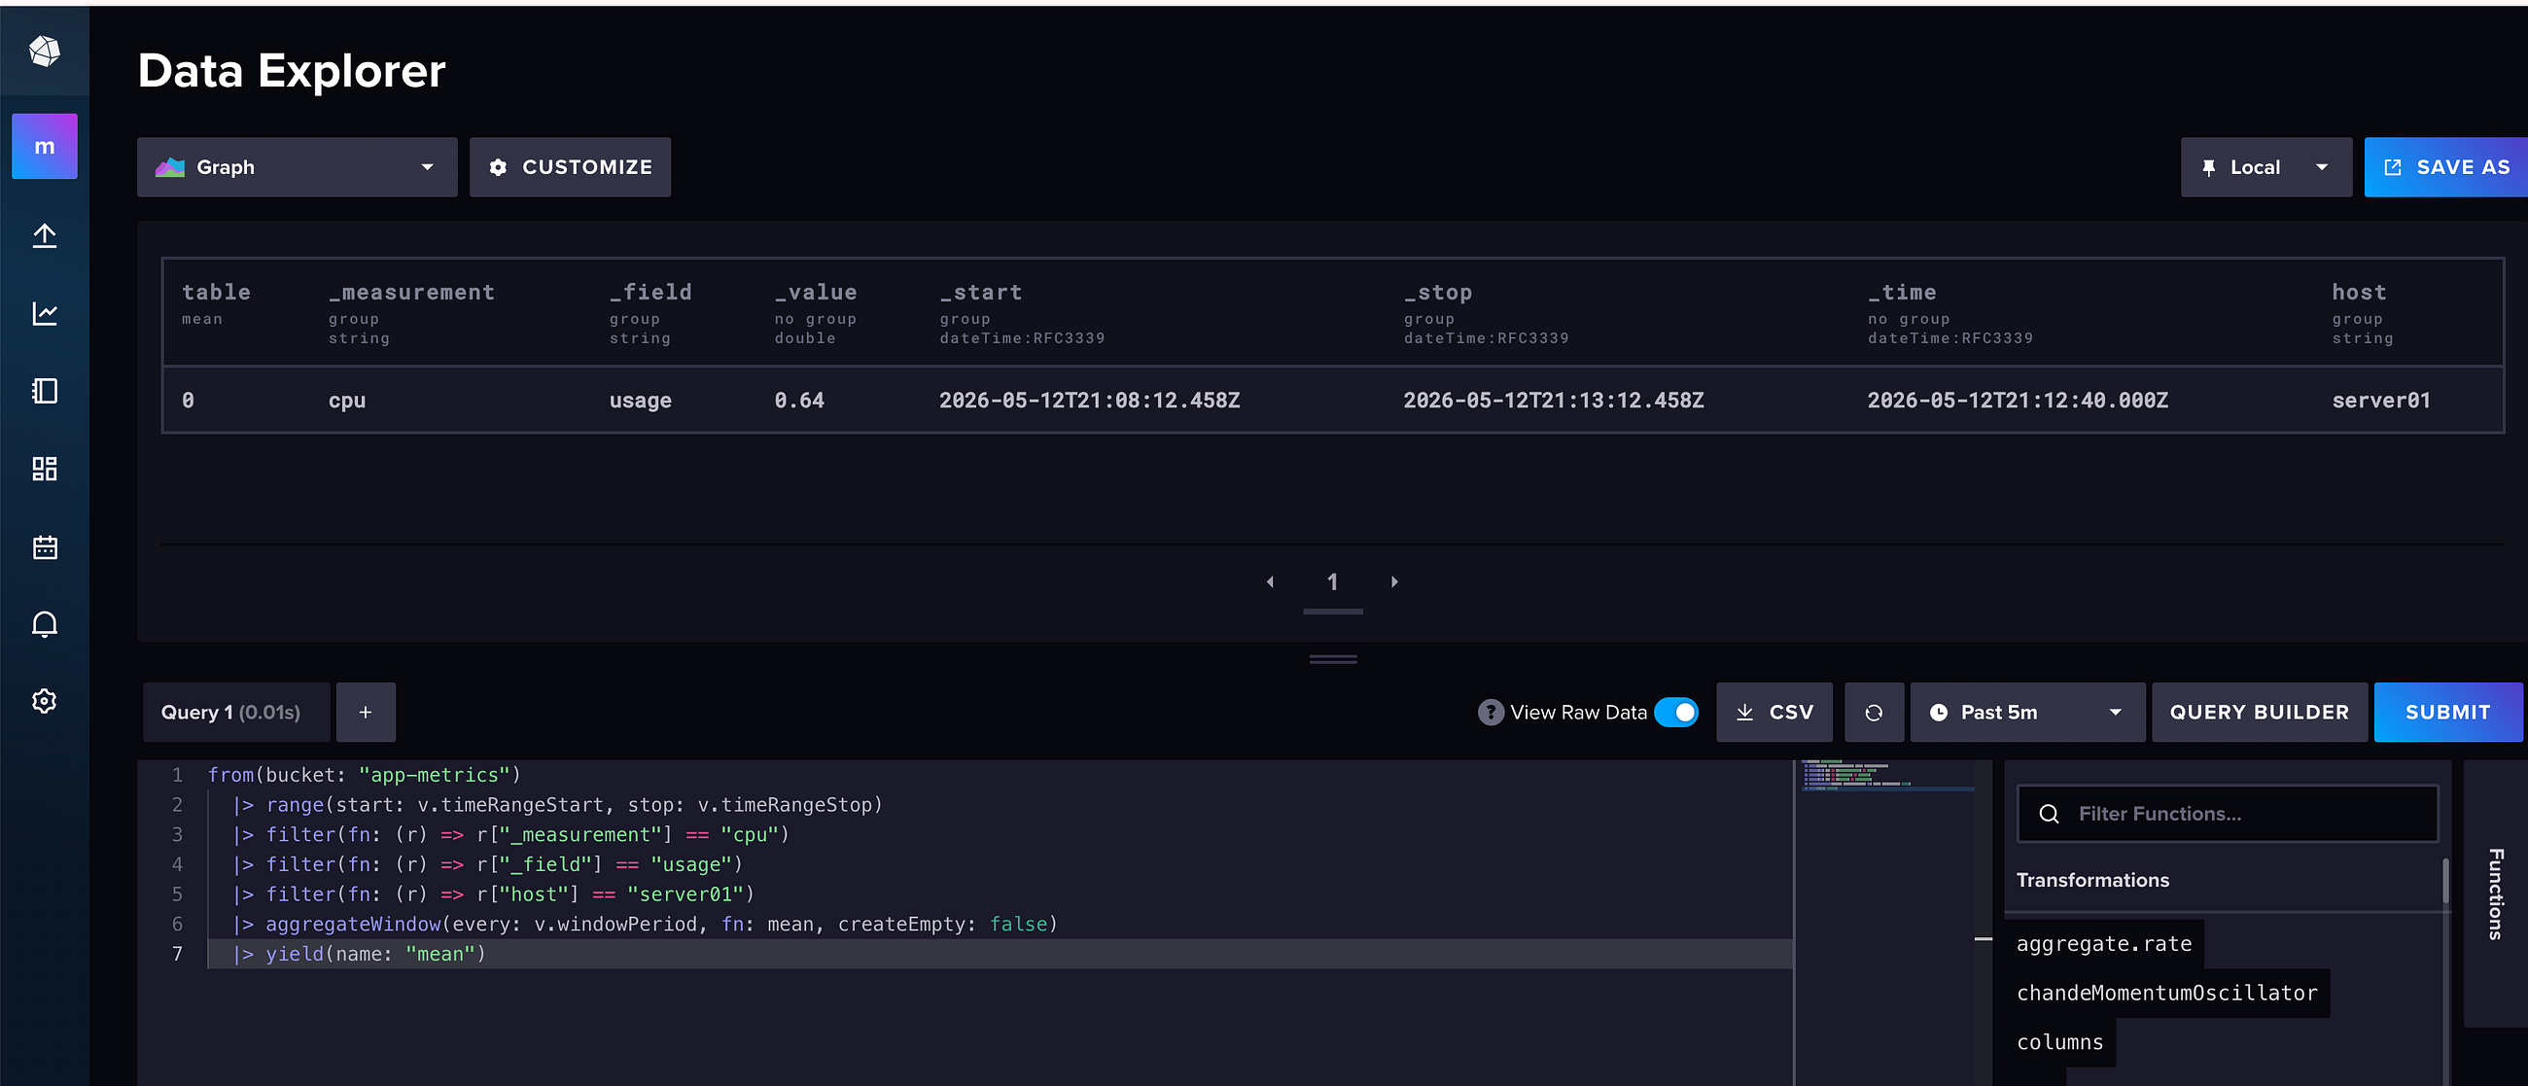The width and height of the screenshot is (2528, 1086).
Task: Open the InfluxDB logo home icon
Action: pyautogui.click(x=44, y=51)
